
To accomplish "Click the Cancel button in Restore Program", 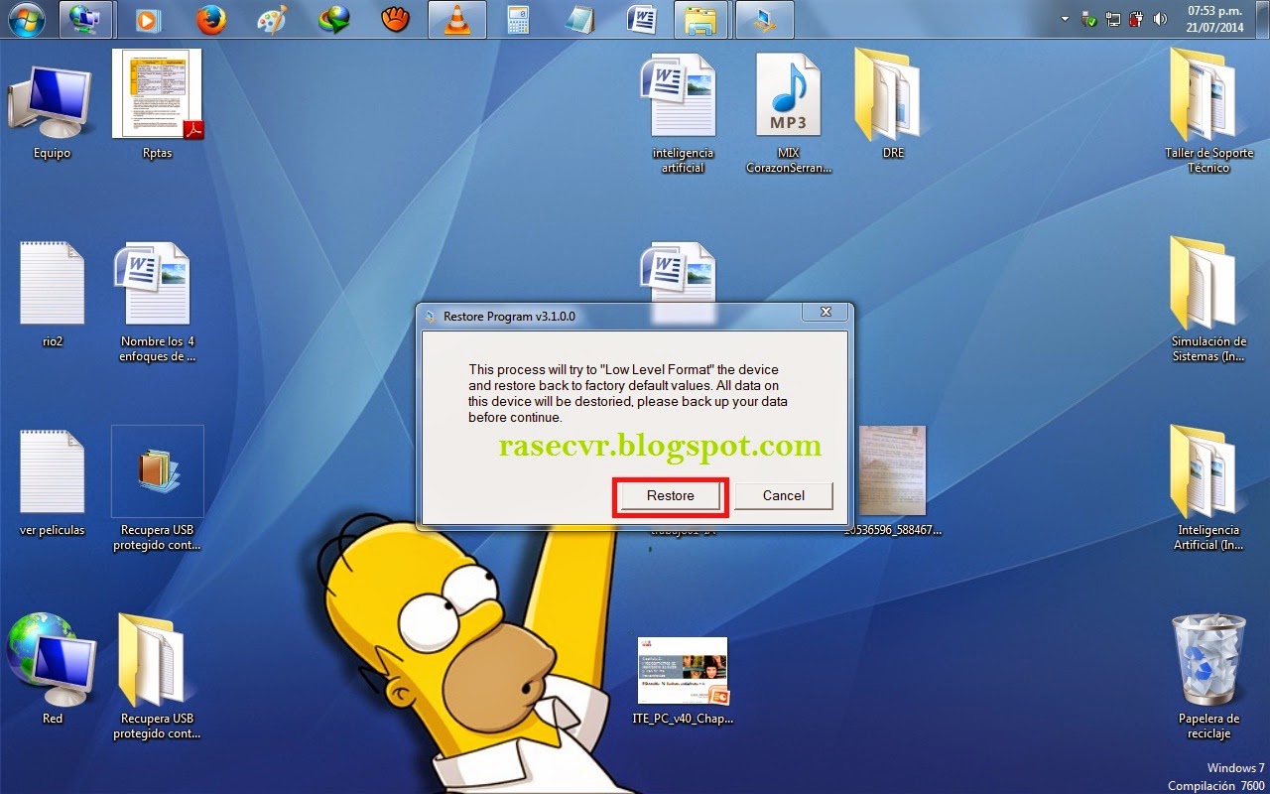I will (x=784, y=496).
